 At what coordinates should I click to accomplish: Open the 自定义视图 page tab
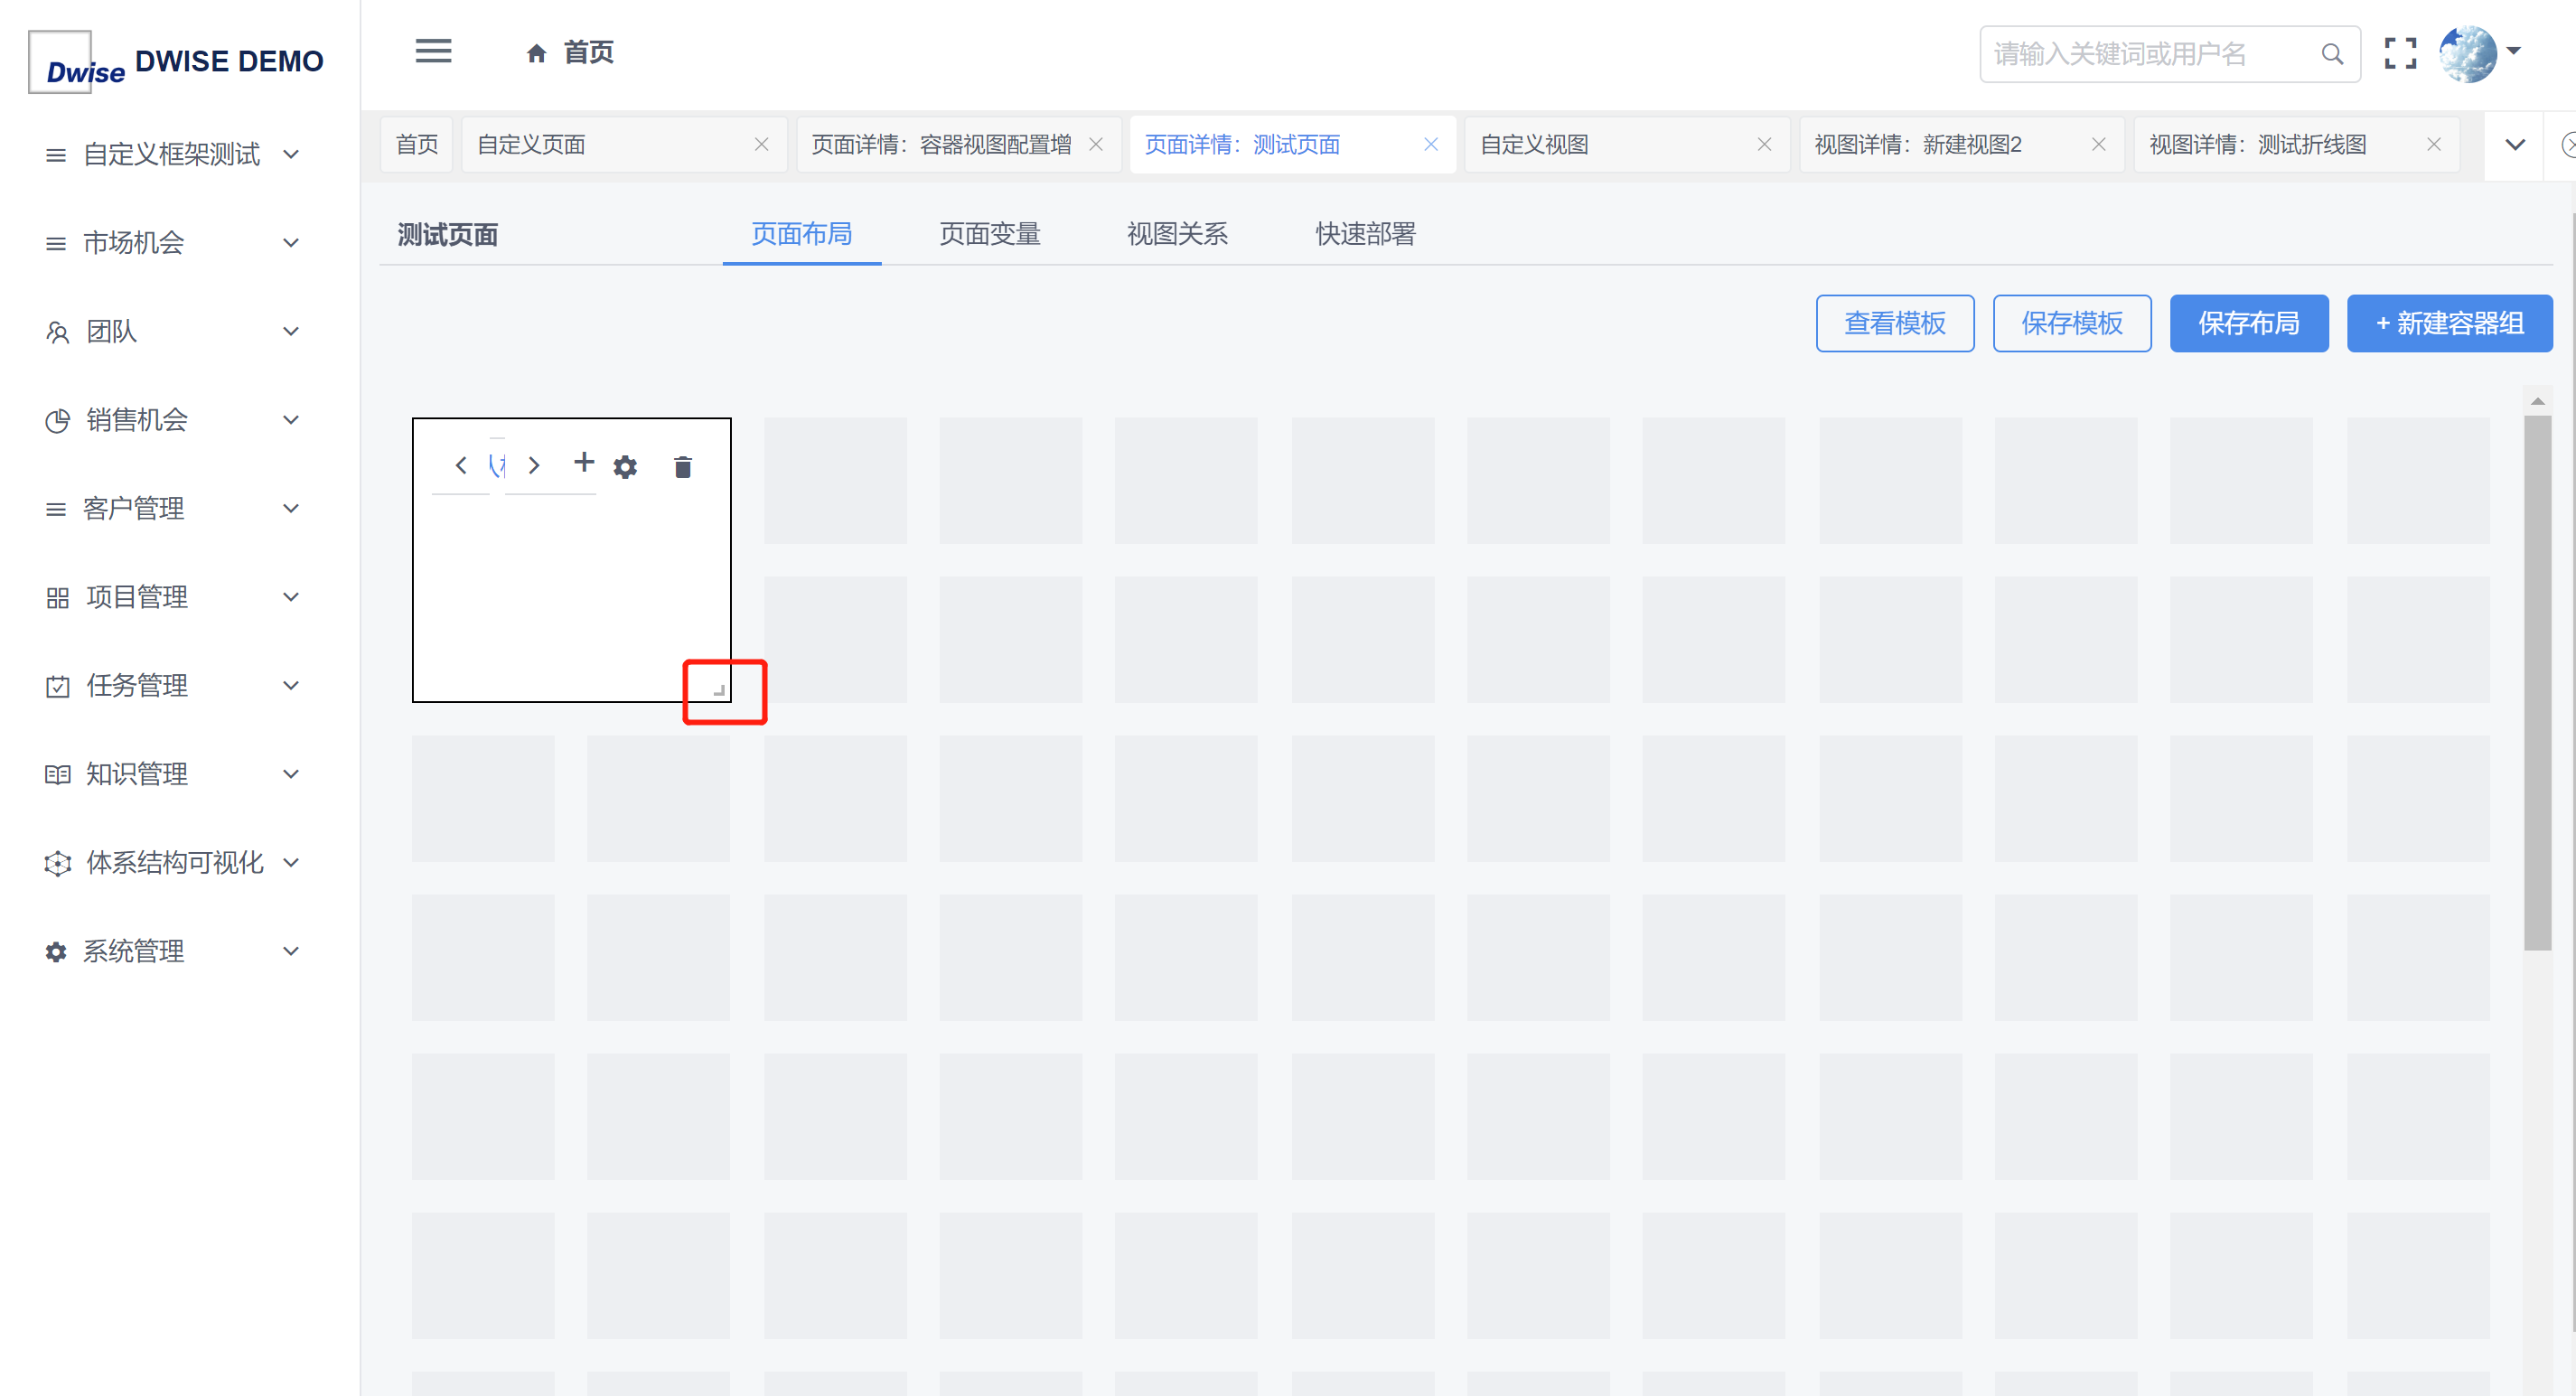coord(1627,145)
